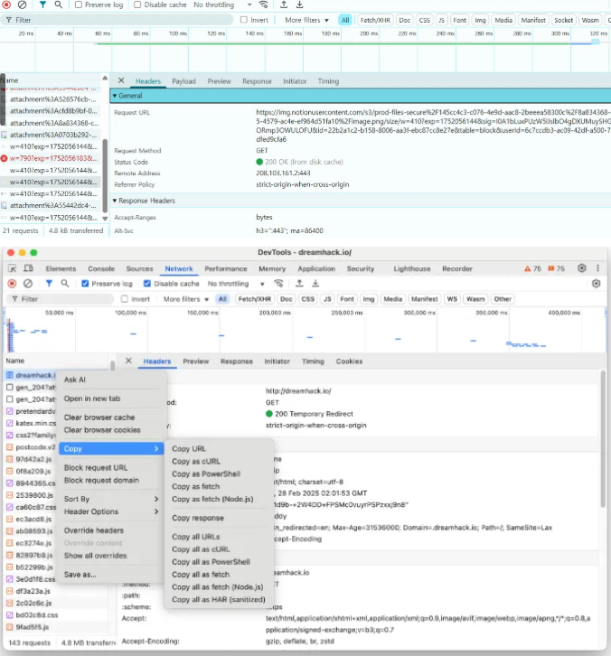This screenshot has height=656, width=611.
Task: Select Copy response from Copy submenu
Action: (x=198, y=518)
